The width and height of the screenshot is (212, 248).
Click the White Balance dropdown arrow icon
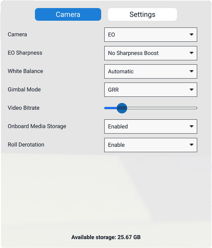[x=192, y=71]
